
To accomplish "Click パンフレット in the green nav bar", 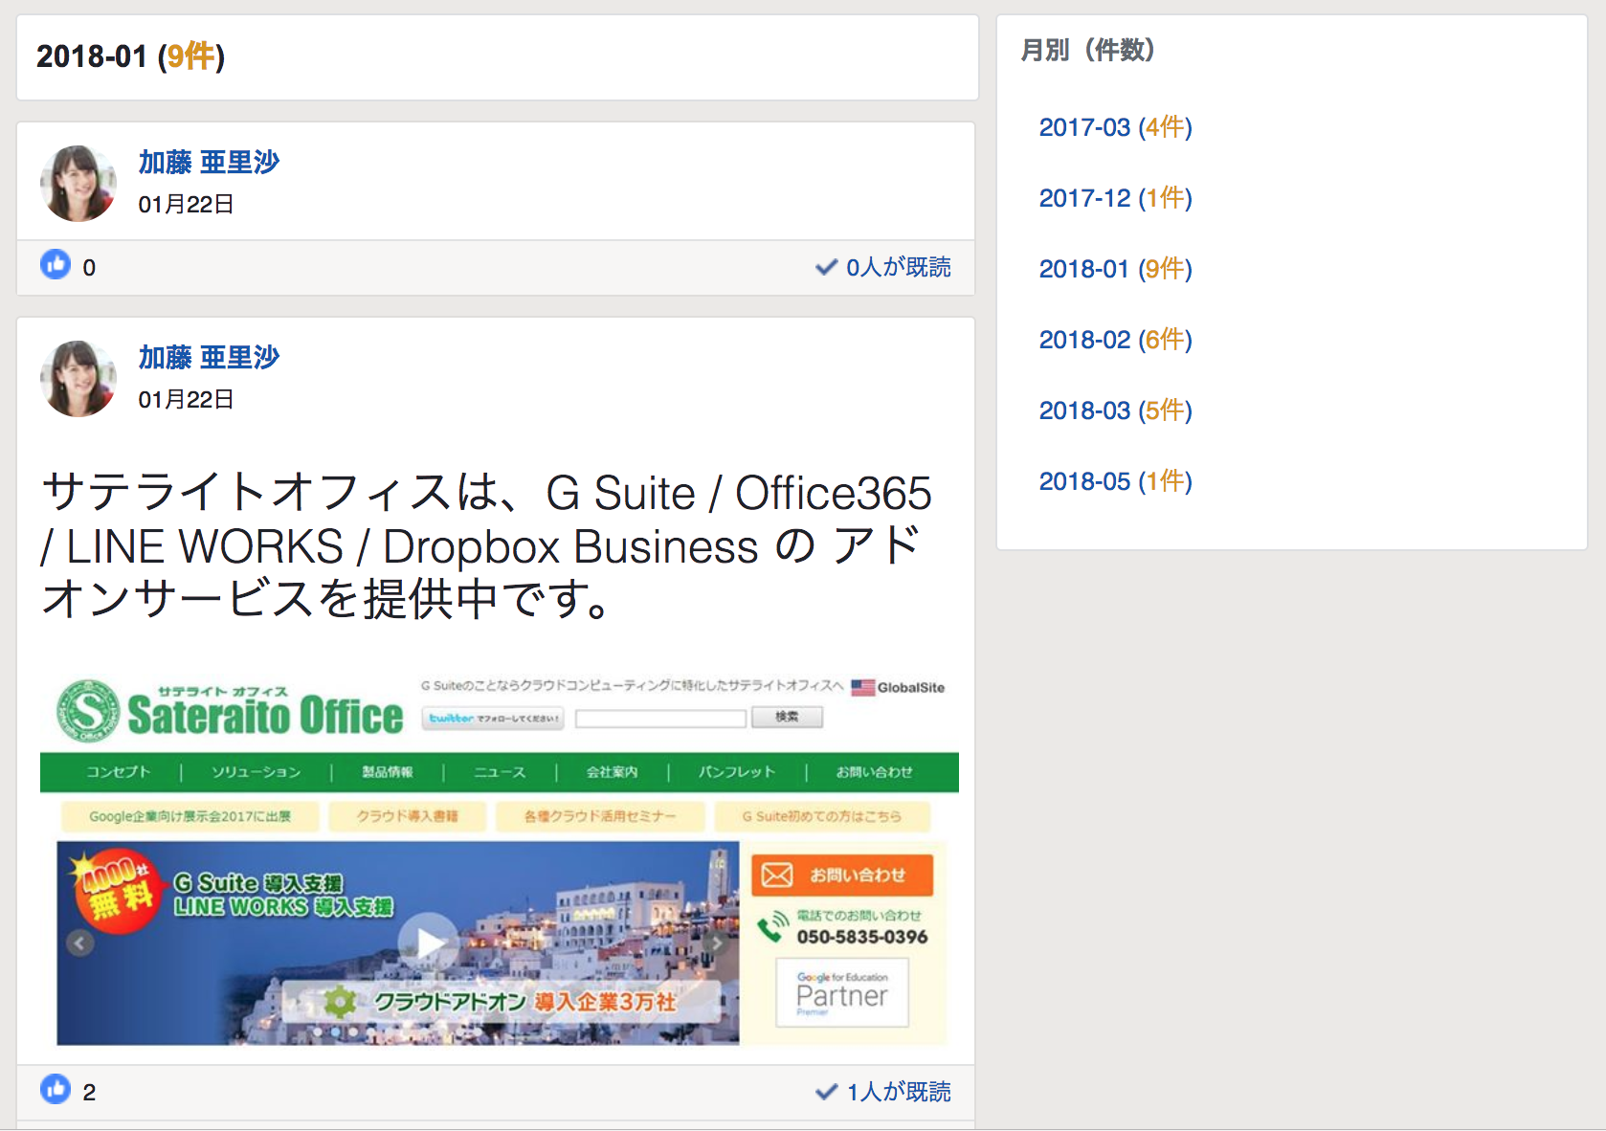I will coord(737,772).
